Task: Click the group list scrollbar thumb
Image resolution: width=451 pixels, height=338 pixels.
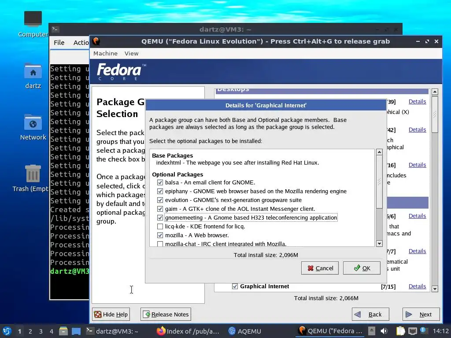Action: (x=435, y=114)
